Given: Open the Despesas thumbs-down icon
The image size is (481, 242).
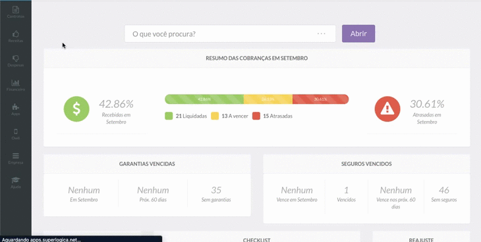Looking at the screenshot, I should click(x=16, y=59).
